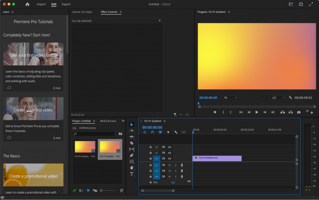The image size is (319, 200).
Task: Mute audio track A1
Action: 169,165
